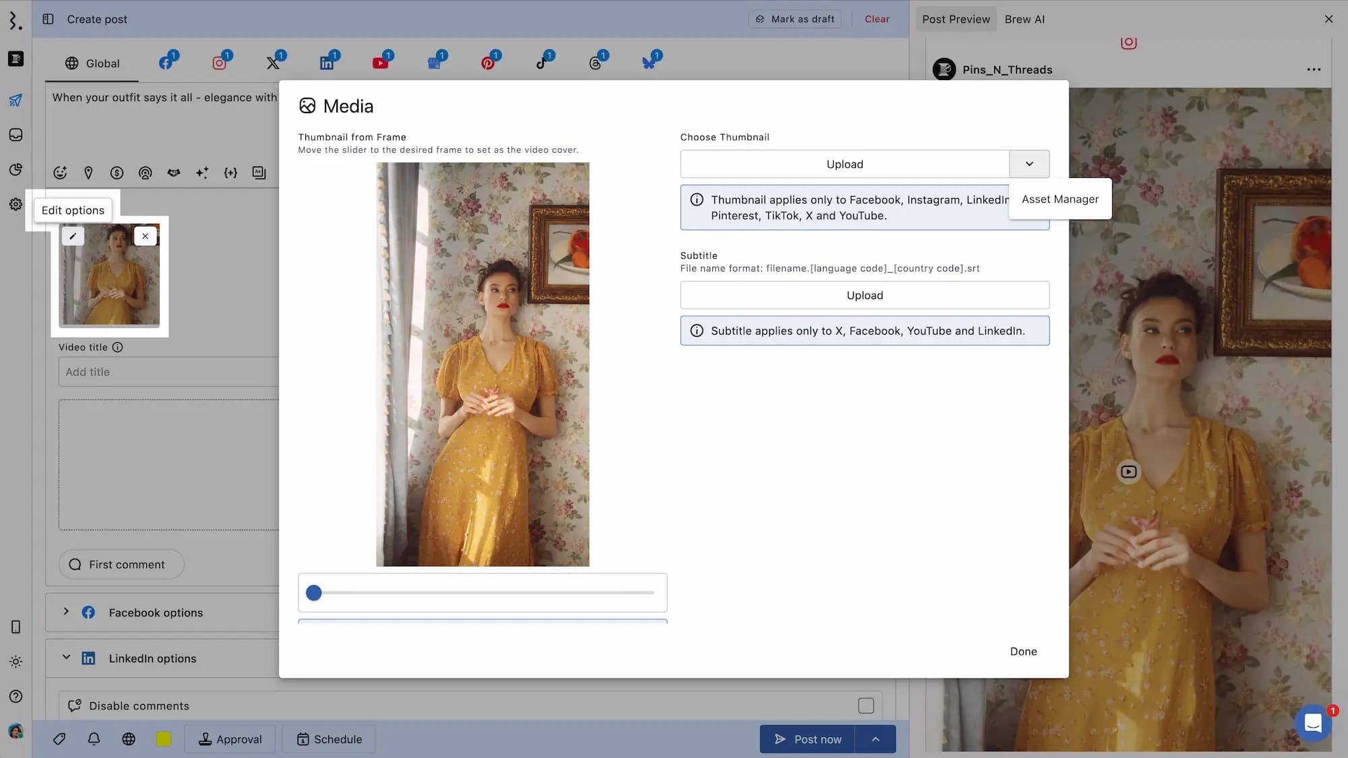Click the notification bell icon
This screenshot has width=1348, height=758.
pos(94,739)
